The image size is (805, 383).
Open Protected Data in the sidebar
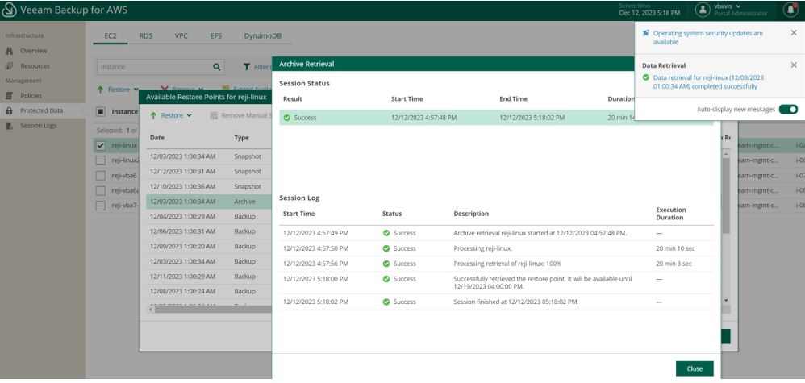pos(42,111)
